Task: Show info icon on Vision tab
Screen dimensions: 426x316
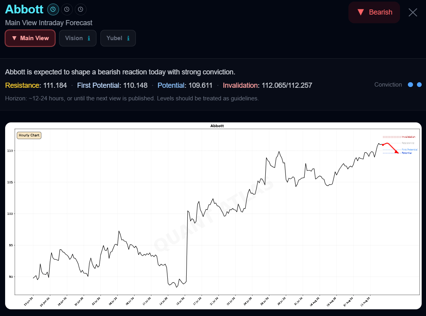Action: (89, 38)
